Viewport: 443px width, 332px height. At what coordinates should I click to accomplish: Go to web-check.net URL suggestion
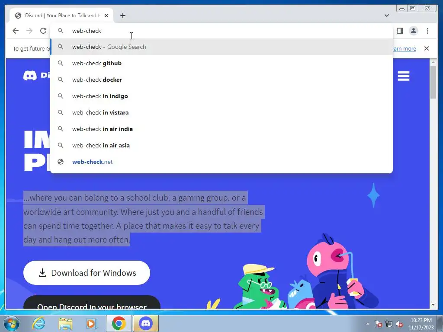tap(221, 162)
